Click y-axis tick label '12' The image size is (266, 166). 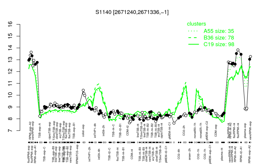(x=10, y=72)
